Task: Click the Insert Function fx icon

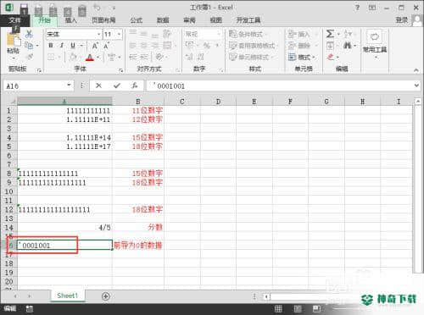Action: pyautogui.click(x=135, y=86)
